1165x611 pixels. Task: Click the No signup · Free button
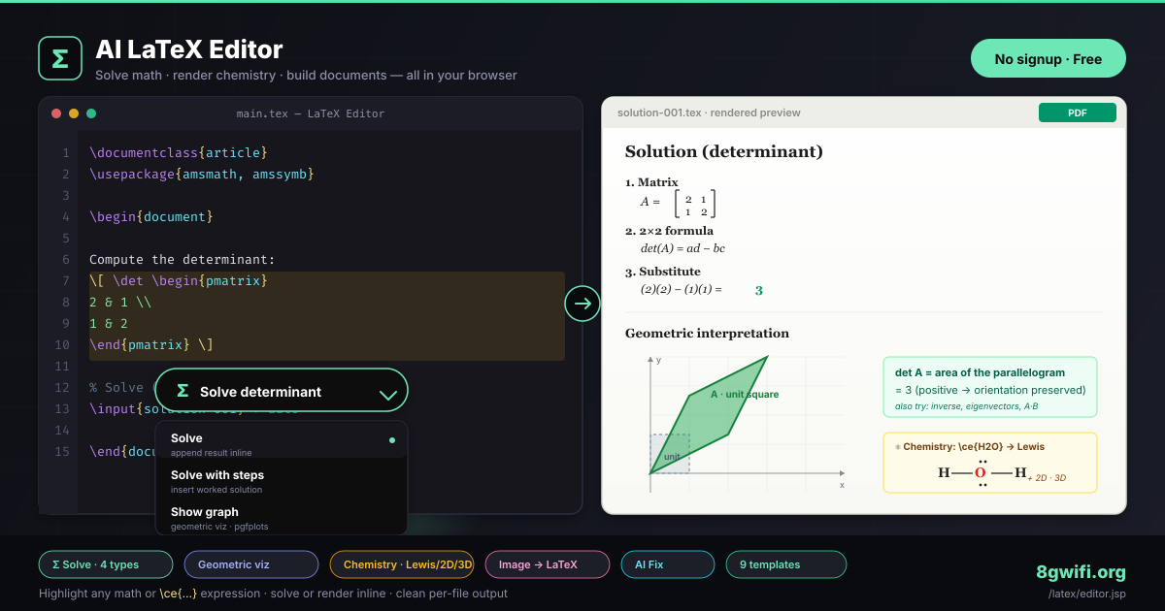(1048, 59)
